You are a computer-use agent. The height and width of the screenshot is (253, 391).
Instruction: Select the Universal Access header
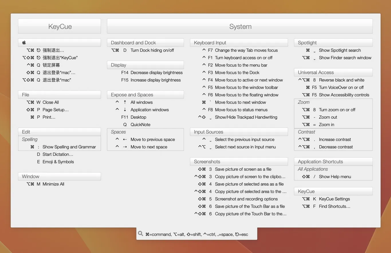(333, 72)
